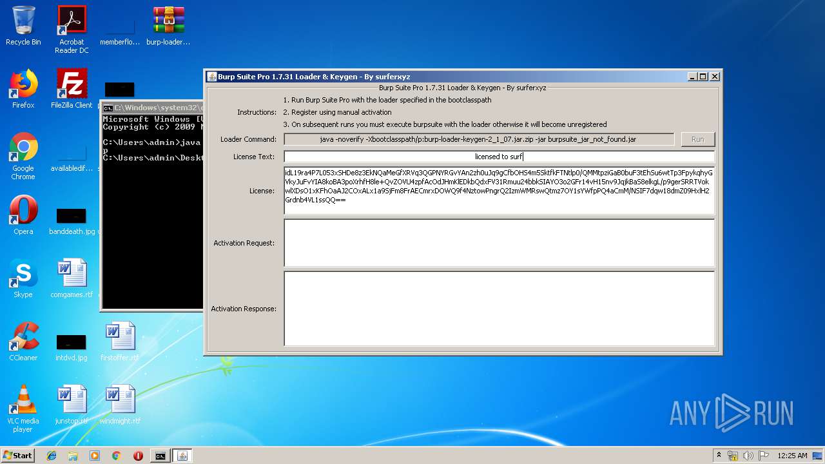Image resolution: width=825 pixels, height=464 pixels.
Task: Click the Command Prompt window title bar
Action: 153,108
